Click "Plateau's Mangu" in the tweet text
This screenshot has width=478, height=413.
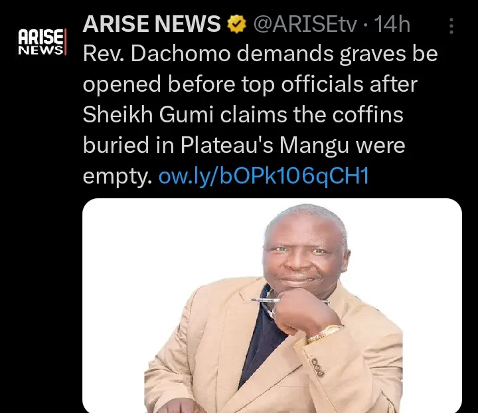tap(265, 146)
